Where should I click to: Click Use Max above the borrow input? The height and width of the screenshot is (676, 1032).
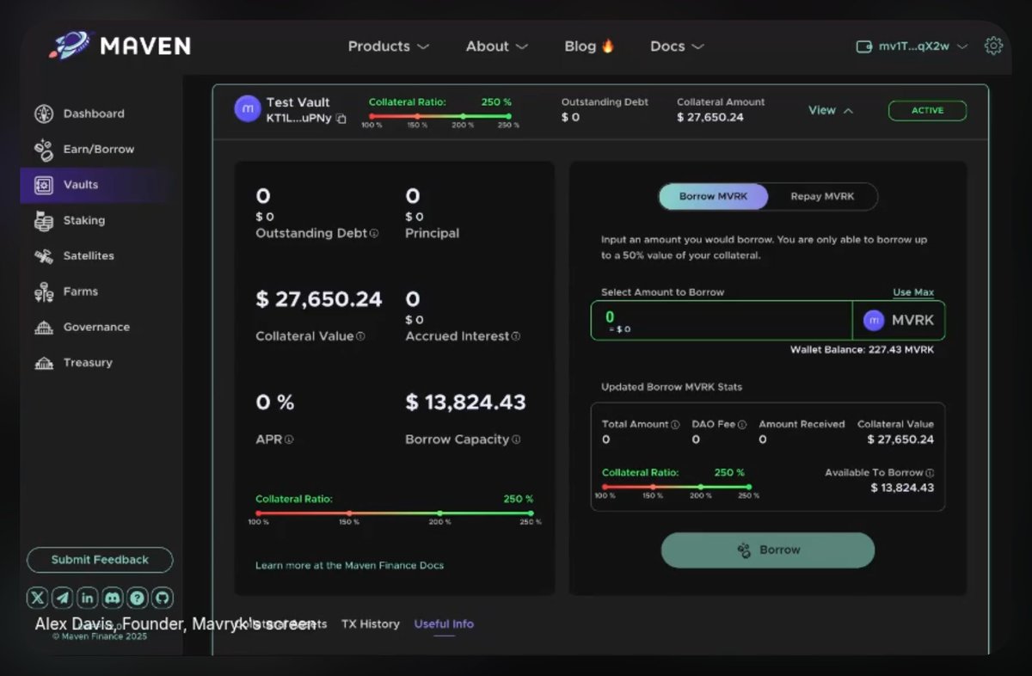(x=912, y=292)
